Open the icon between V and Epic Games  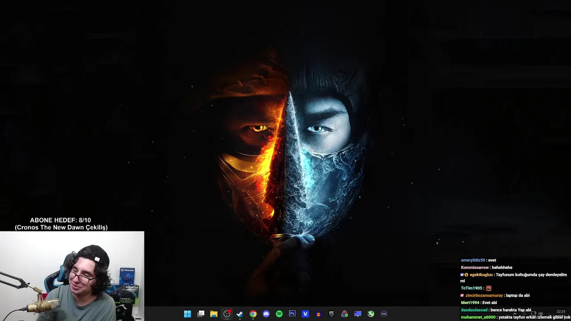click(x=319, y=314)
